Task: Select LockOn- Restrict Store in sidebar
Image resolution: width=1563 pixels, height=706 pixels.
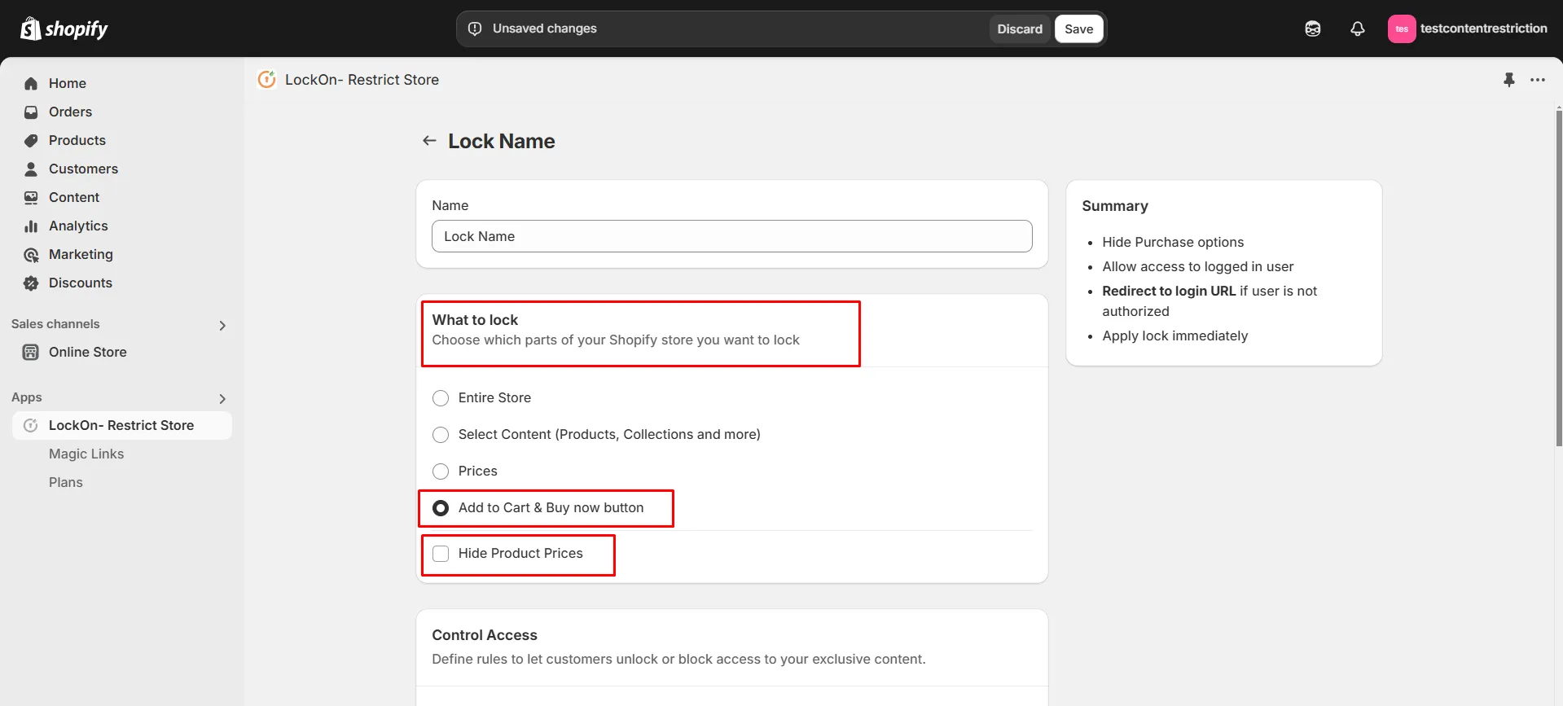Action: [x=121, y=425]
